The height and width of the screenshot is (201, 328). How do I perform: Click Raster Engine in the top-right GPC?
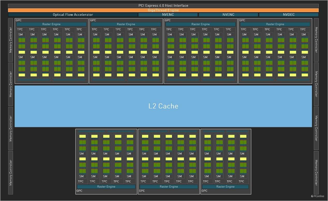[275, 24]
